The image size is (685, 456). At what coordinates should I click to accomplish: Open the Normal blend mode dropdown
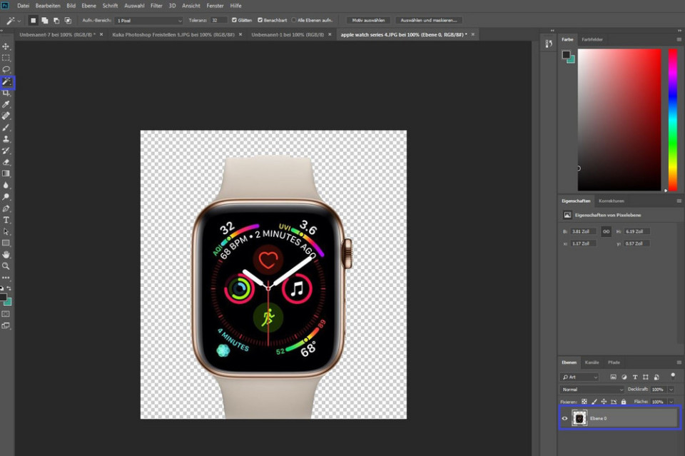pos(592,389)
